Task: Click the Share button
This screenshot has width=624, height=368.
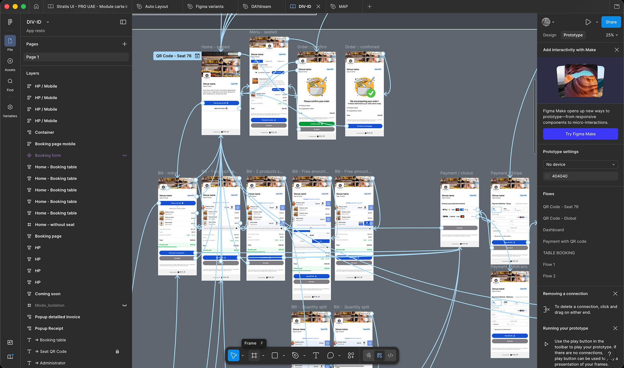Action: (611, 22)
